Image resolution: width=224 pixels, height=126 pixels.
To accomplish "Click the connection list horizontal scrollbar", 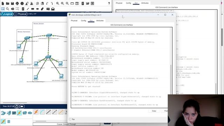I will click(41, 121).
